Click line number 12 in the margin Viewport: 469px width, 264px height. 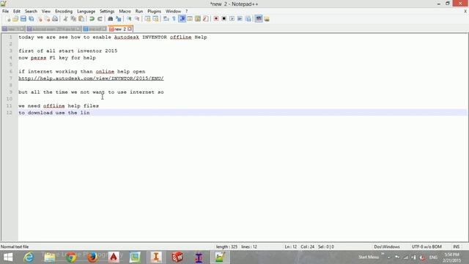(10, 113)
